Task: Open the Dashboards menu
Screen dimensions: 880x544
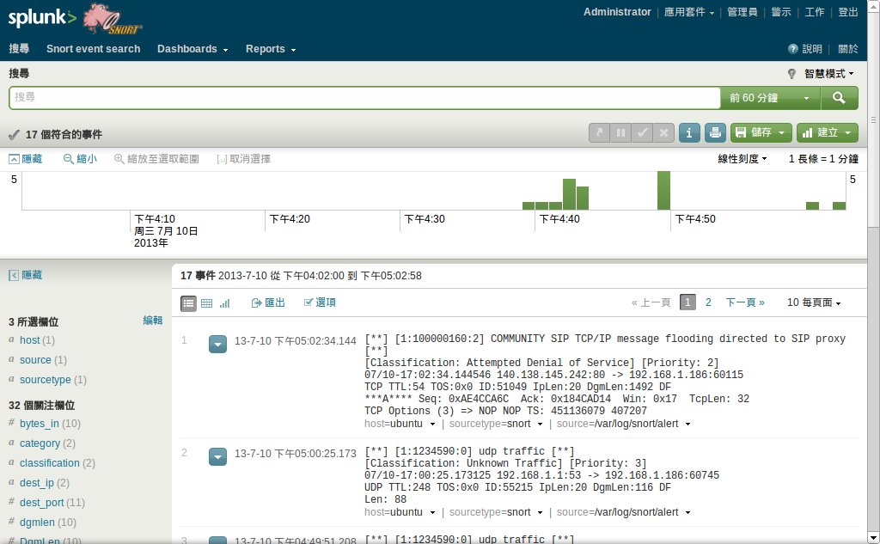Action: click(x=187, y=49)
